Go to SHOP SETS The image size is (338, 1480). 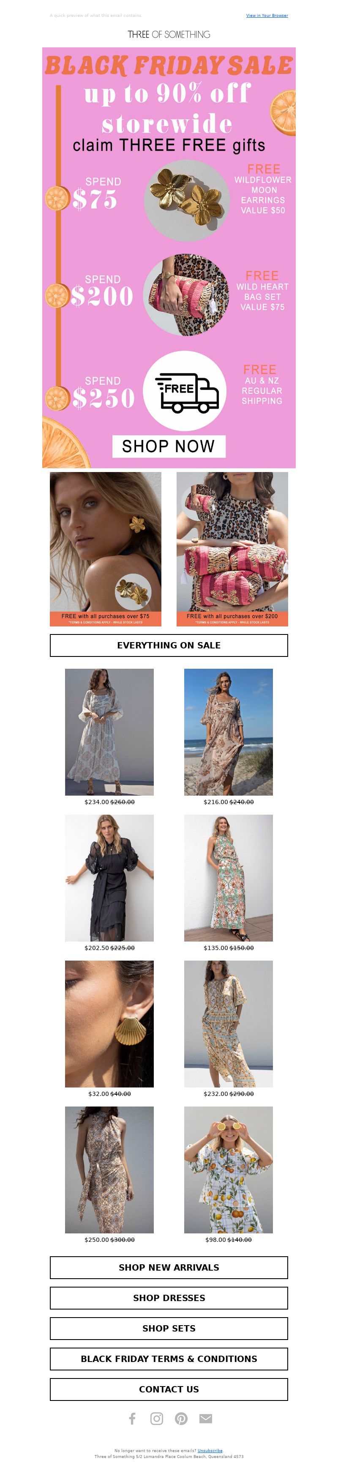point(169,1328)
